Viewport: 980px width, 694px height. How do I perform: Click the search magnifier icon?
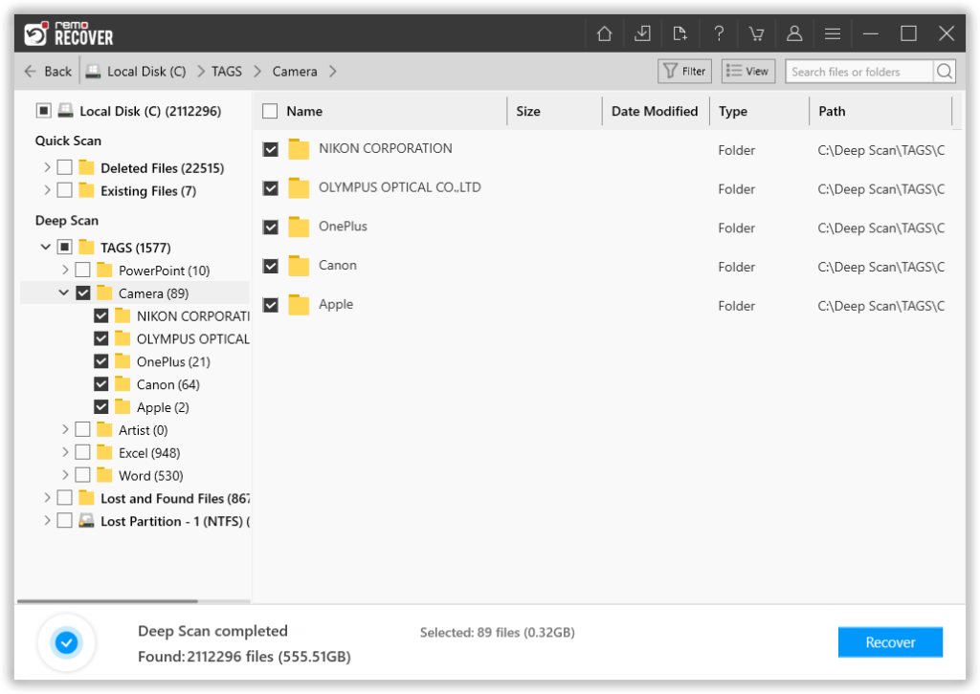(945, 71)
